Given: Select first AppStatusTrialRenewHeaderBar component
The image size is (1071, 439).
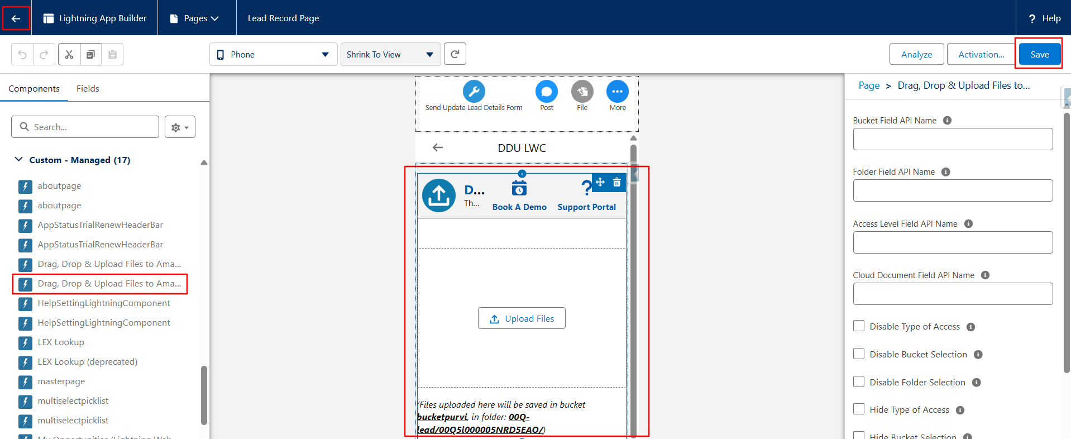Looking at the screenshot, I should (101, 225).
